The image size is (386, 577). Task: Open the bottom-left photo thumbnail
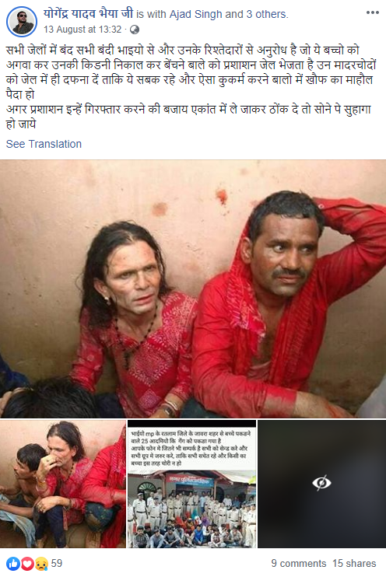(x=63, y=484)
